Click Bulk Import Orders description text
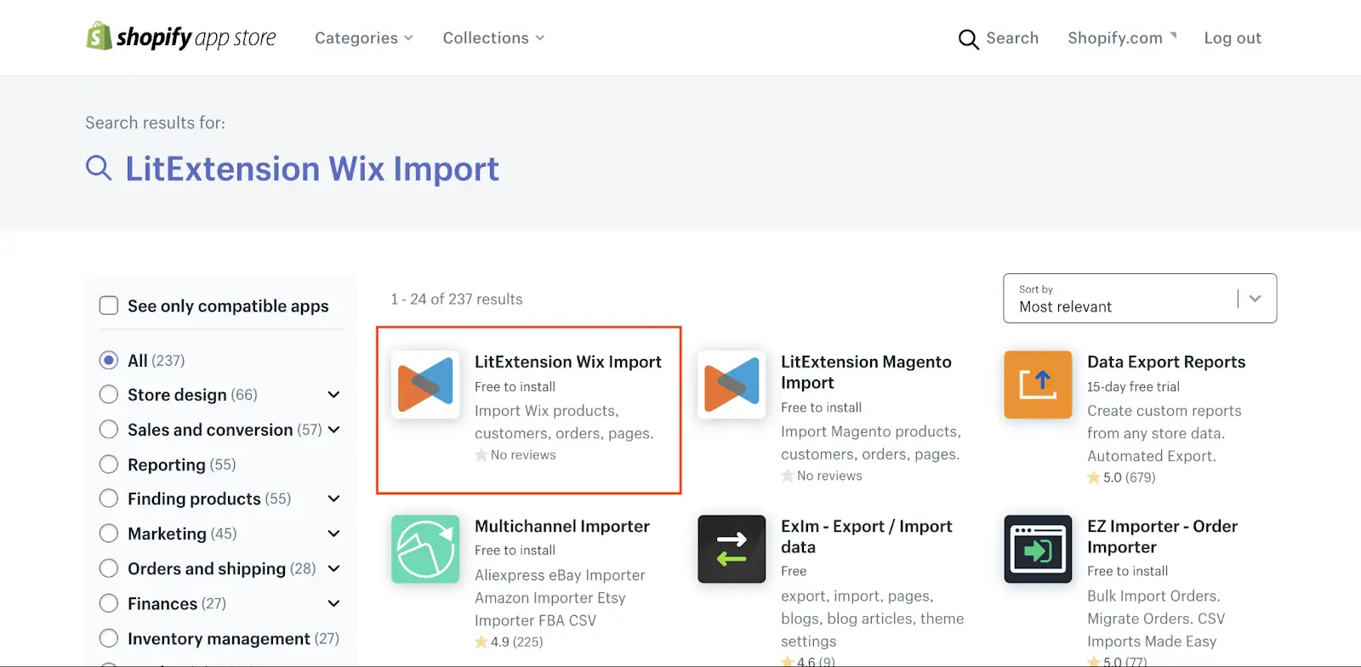This screenshot has height=667, width=1361. pos(1156,619)
